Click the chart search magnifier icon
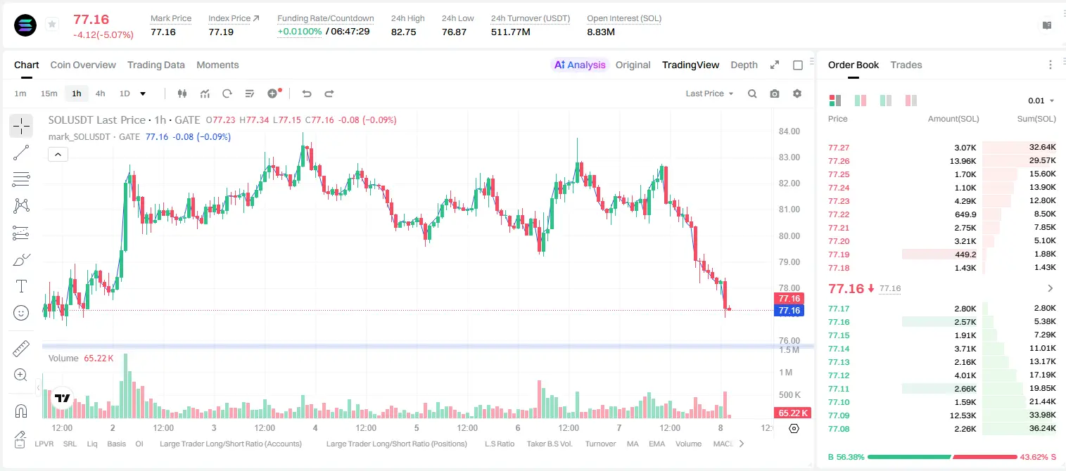Screen dimensions: 1066x471 click(752, 93)
